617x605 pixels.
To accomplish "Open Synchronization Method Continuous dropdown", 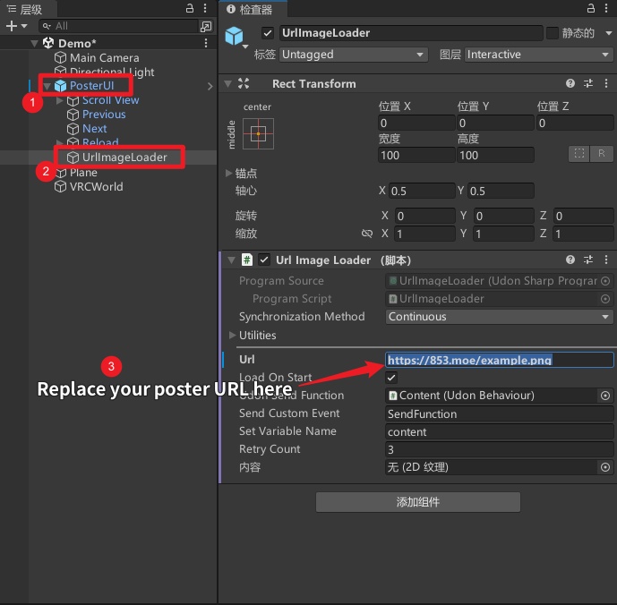I will pos(500,317).
